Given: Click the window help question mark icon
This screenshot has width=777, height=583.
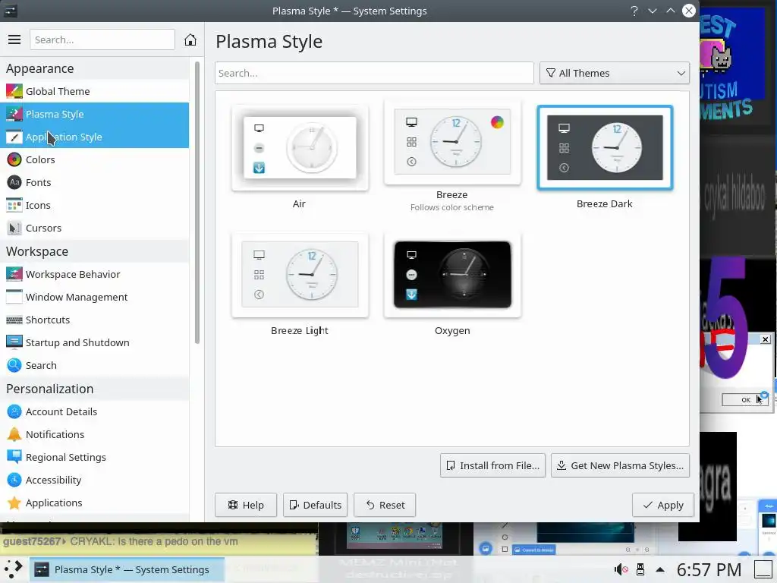Looking at the screenshot, I should click(x=634, y=11).
